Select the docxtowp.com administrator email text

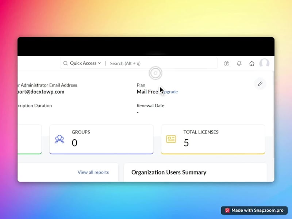[x=41, y=92]
